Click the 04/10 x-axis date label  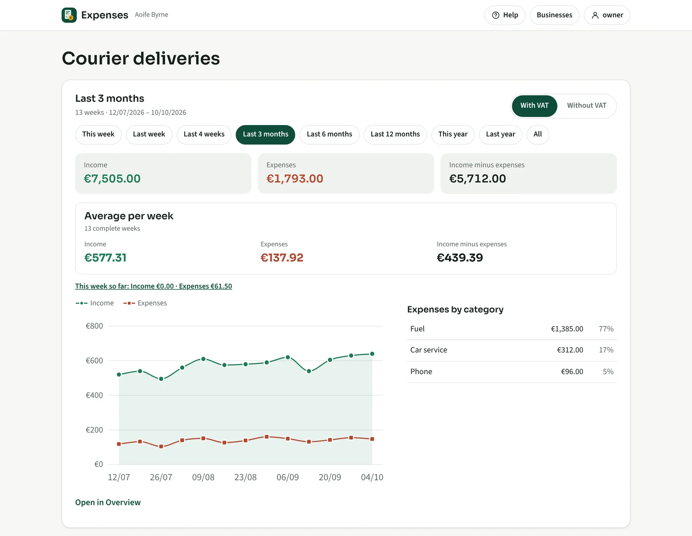[x=372, y=477]
